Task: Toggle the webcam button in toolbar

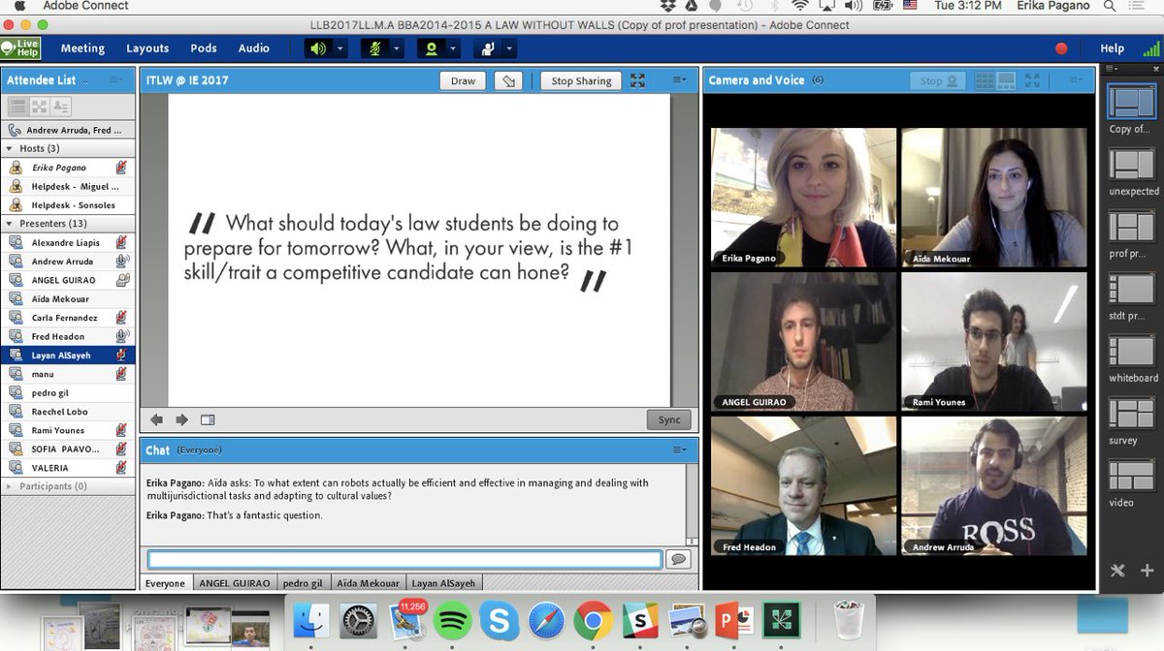Action: 431,48
